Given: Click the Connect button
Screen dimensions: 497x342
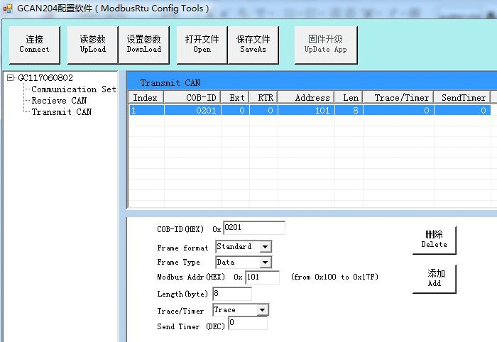Looking at the screenshot, I should [x=34, y=45].
